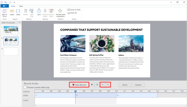Open the Edit Clip tool
187x107 pixels.
[31, 13]
